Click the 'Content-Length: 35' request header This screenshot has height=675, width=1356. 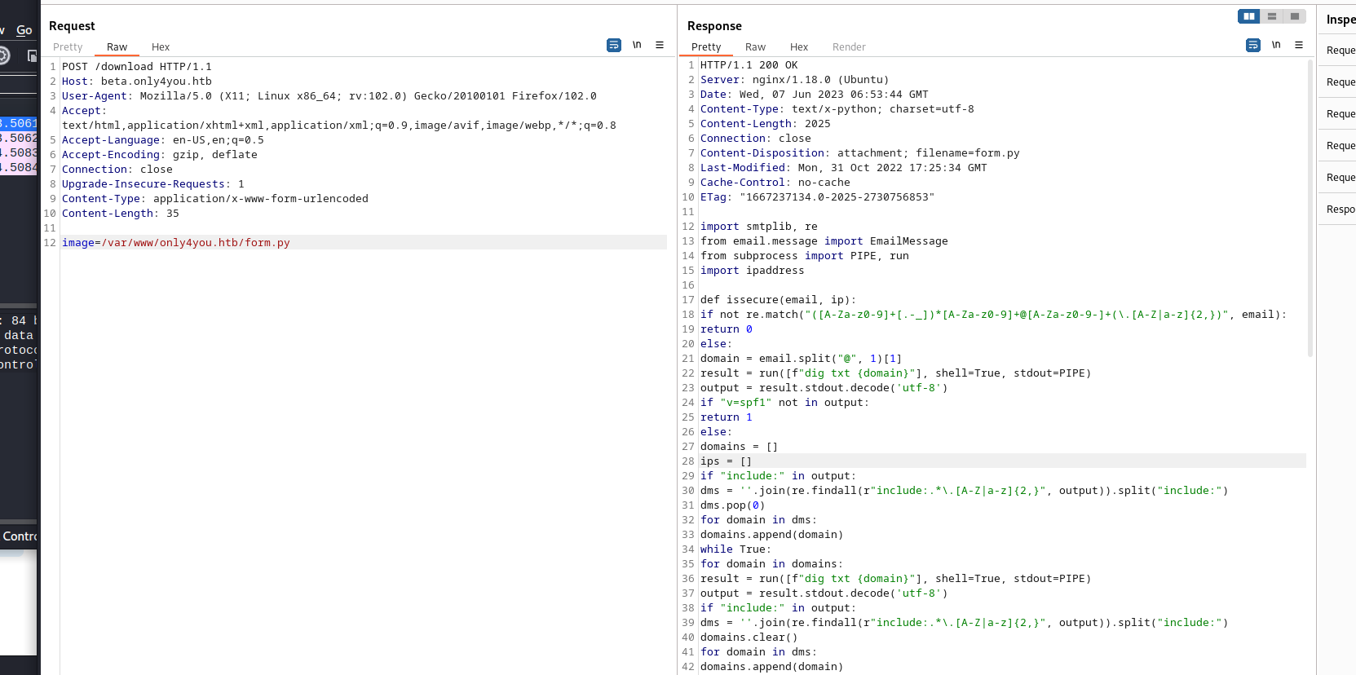[120, 214]
